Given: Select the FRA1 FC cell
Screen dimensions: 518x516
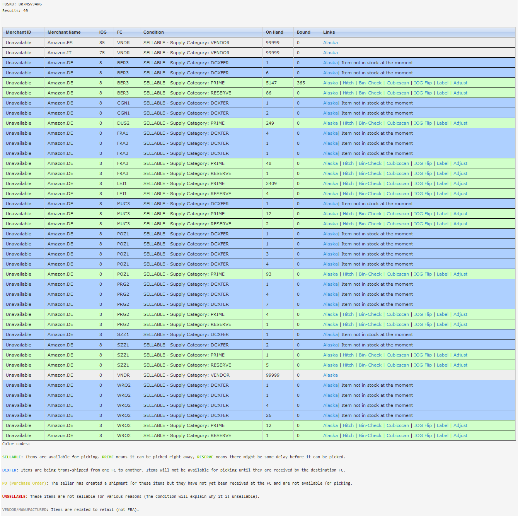Looking at the screenshot, I should 127,133.
